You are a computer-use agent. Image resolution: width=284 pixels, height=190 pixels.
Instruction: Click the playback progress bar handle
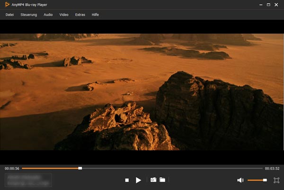(80, 168)
